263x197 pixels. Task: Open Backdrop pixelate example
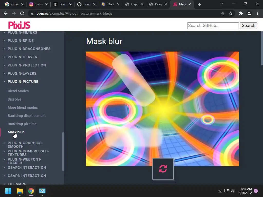22,124
